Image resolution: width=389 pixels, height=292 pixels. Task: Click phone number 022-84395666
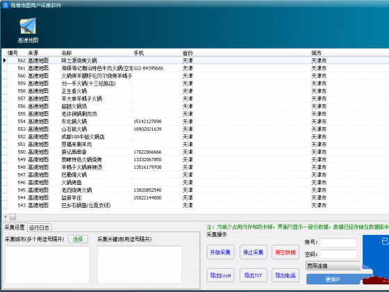click(x=149, y=68)
